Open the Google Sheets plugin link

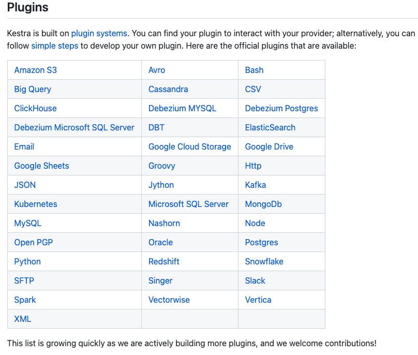click(x=41, y=166)
